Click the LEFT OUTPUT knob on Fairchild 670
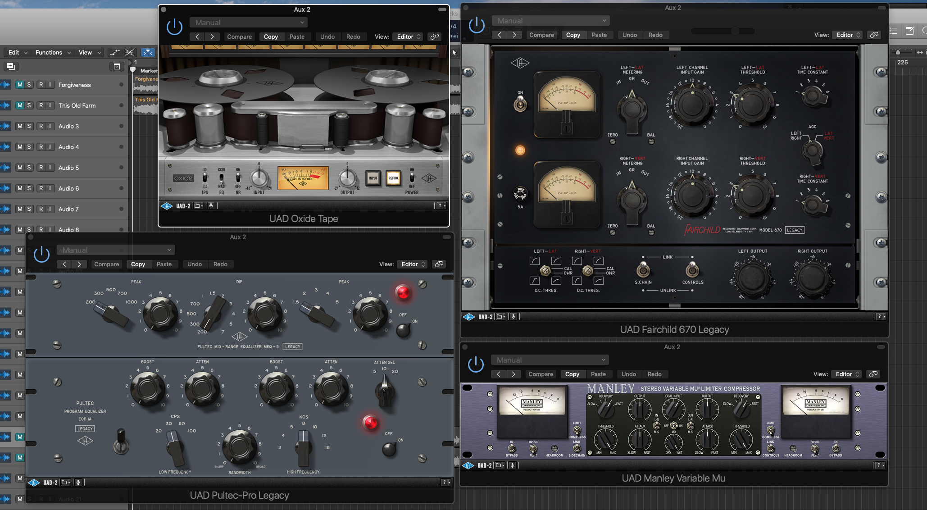The width and height of the screenshot is (927, 510). (x=752, y=278)
